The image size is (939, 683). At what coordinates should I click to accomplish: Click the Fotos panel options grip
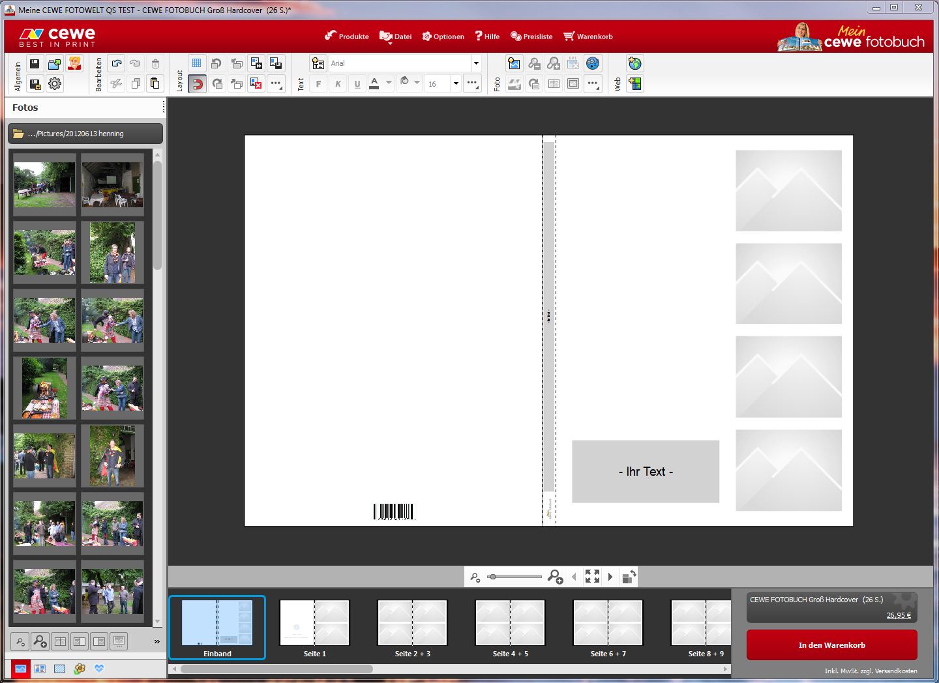click(x=163, y=108)
